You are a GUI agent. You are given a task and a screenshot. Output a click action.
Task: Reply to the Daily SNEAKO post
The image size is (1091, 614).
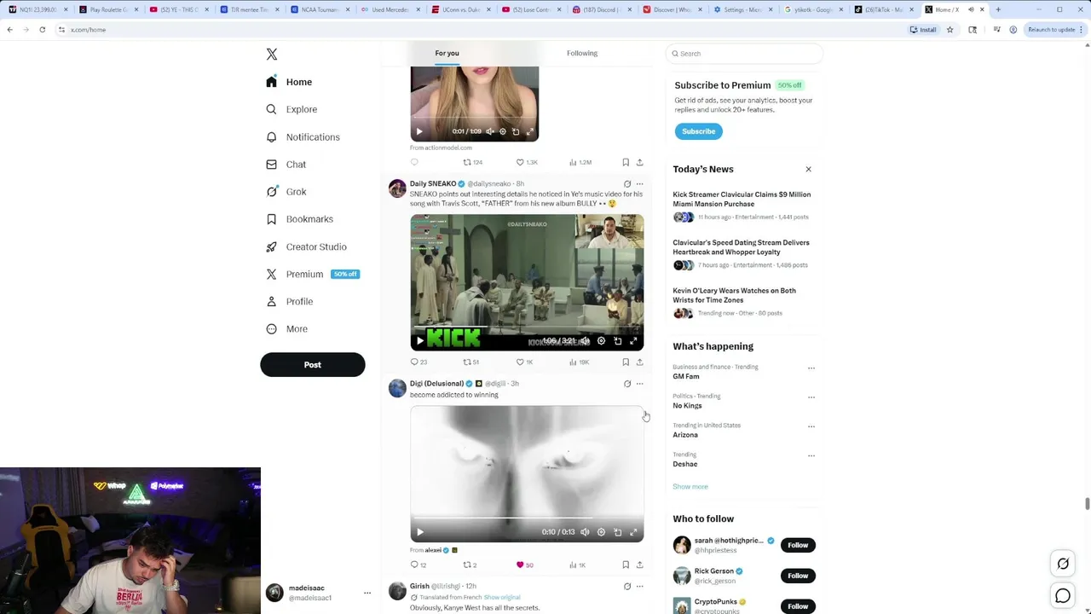[x=419, y=362]
